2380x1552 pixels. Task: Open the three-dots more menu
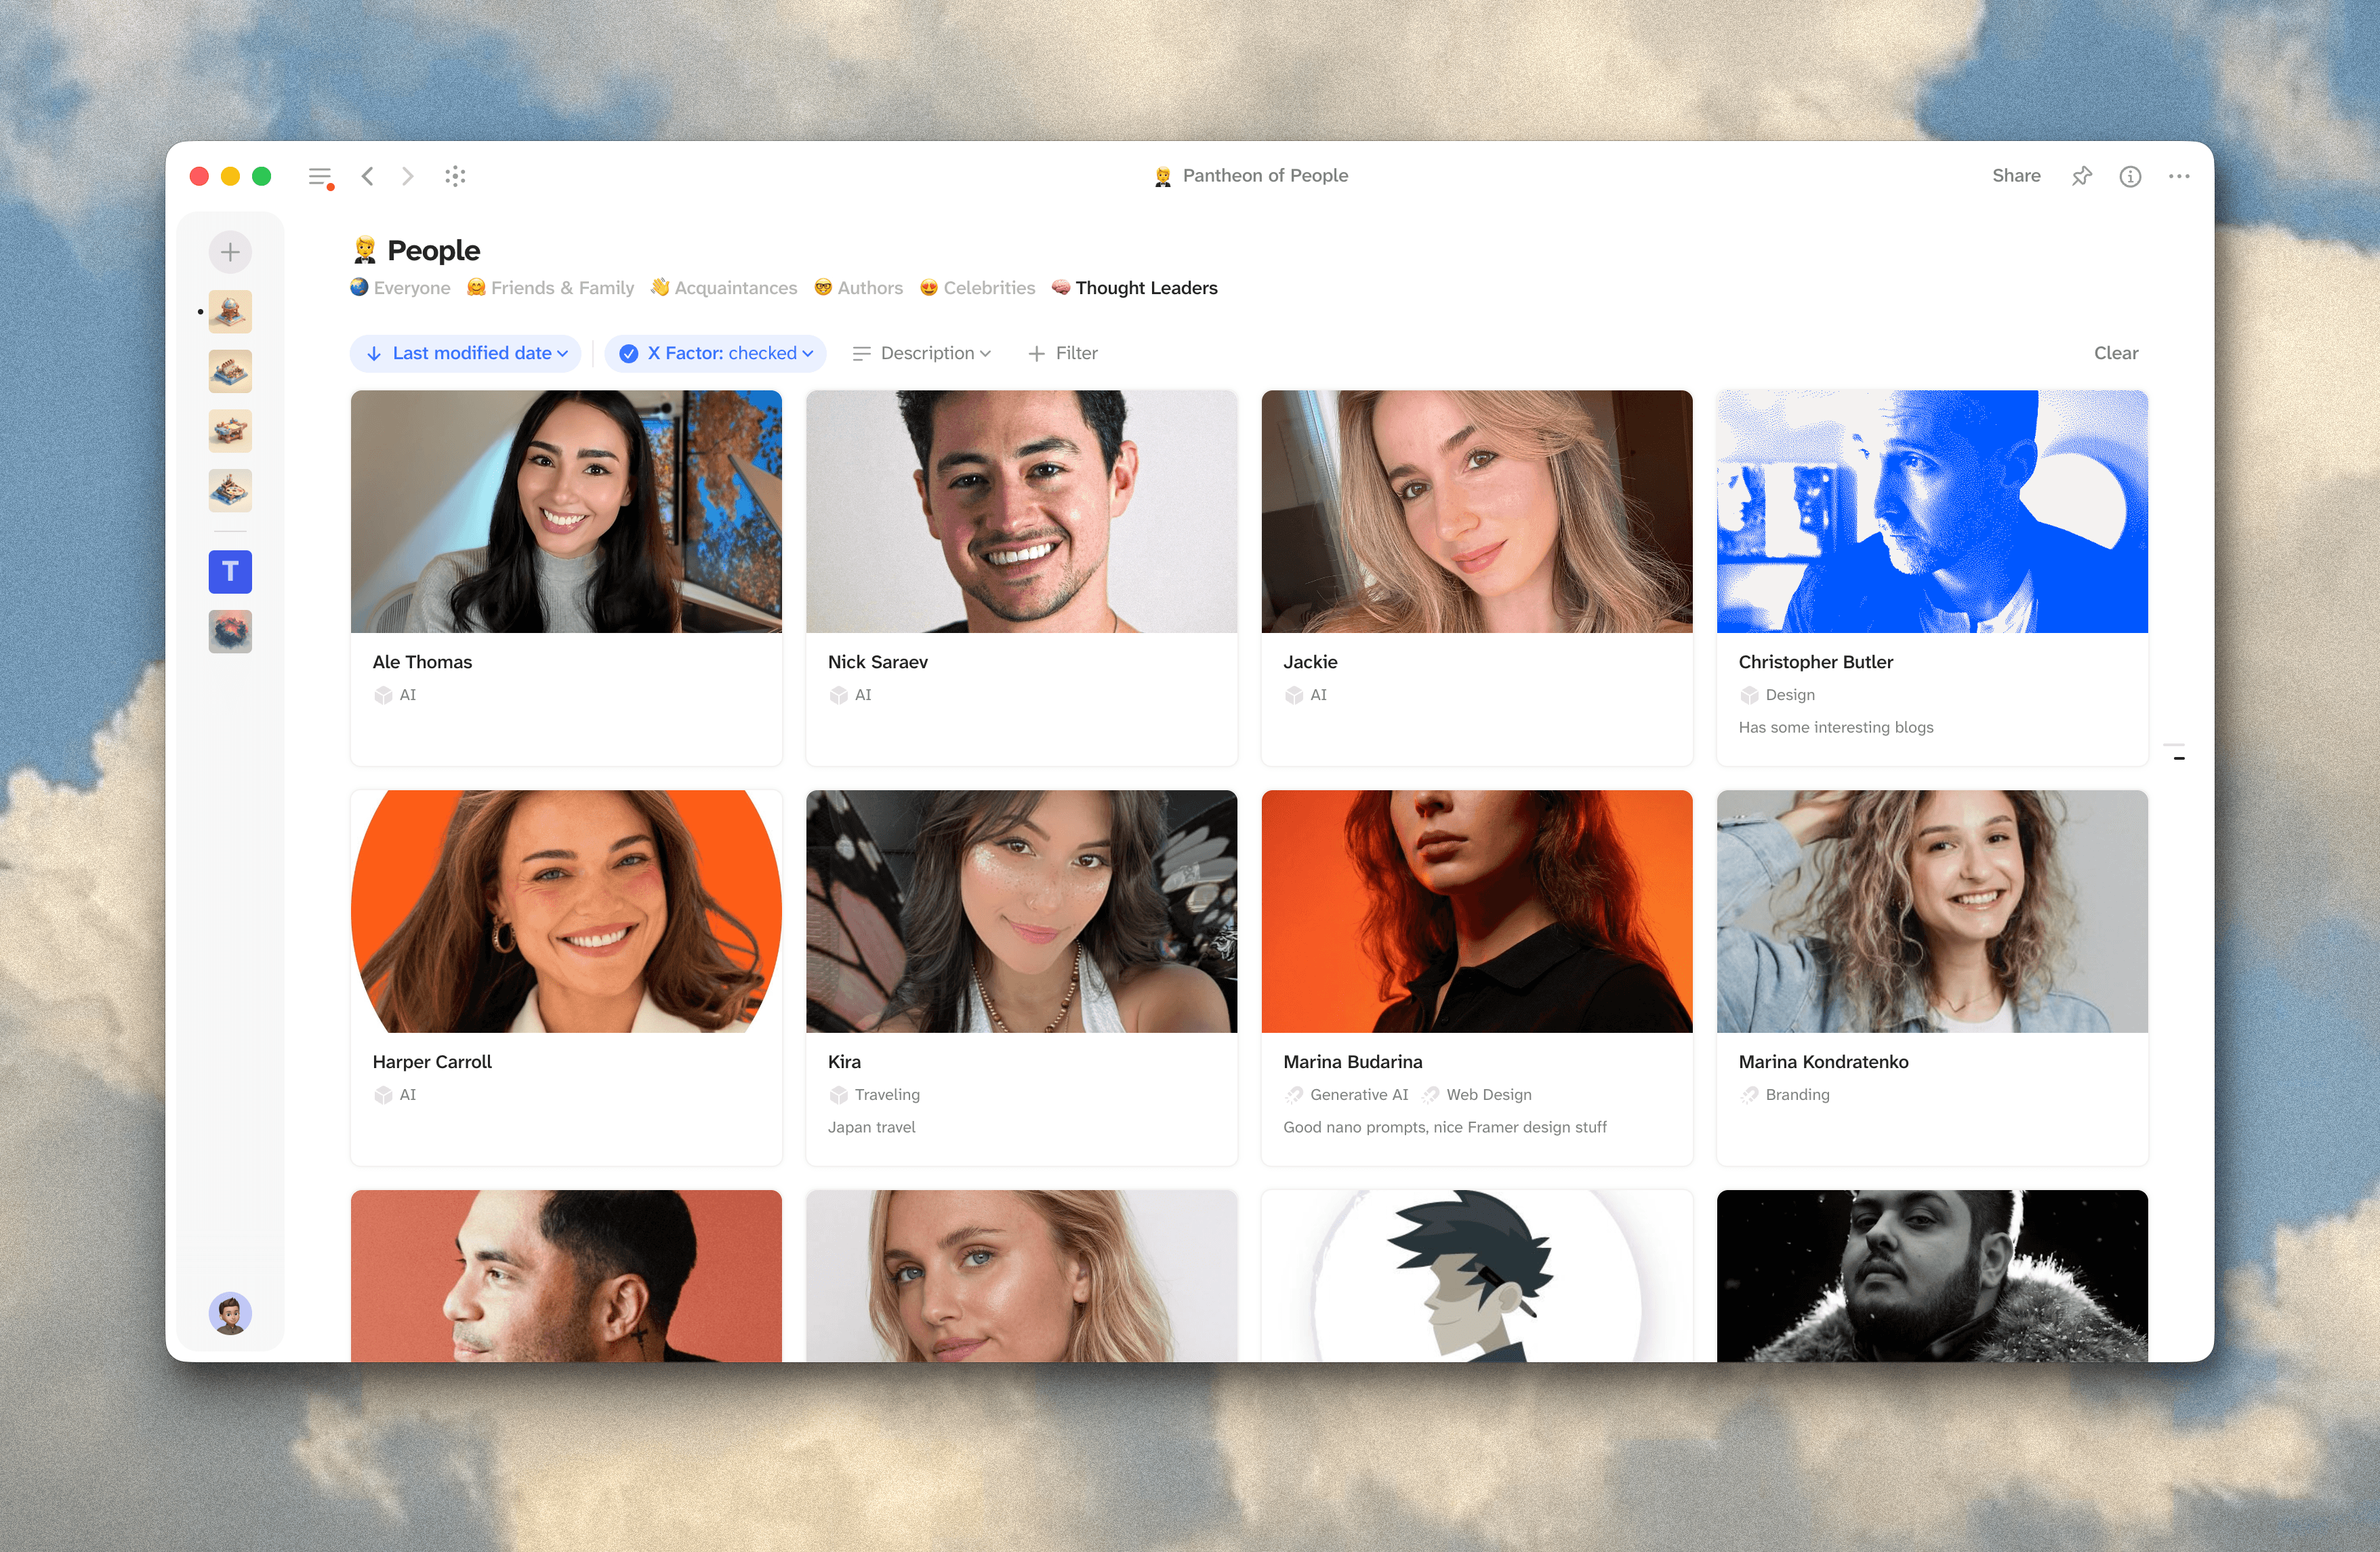[2179, 176]
